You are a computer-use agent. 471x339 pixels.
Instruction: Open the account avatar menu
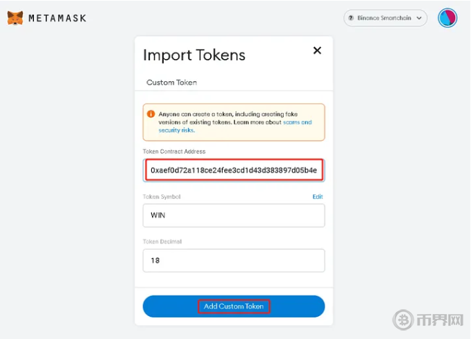[x=447, y=18]
